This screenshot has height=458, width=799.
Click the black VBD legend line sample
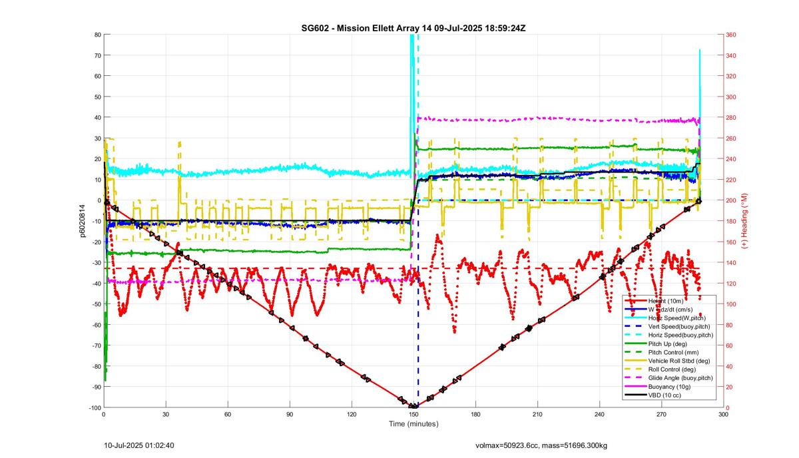(635, 395)
